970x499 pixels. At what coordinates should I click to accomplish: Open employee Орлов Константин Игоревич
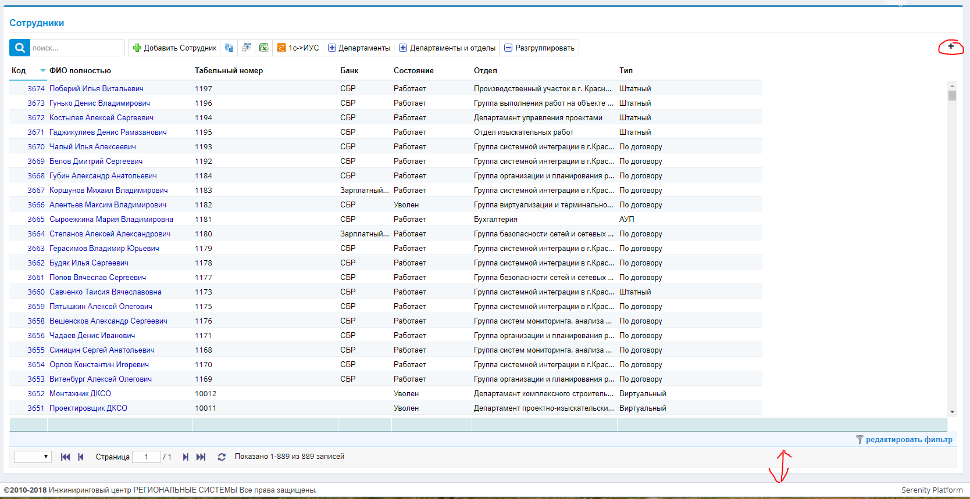pos(99,364)
